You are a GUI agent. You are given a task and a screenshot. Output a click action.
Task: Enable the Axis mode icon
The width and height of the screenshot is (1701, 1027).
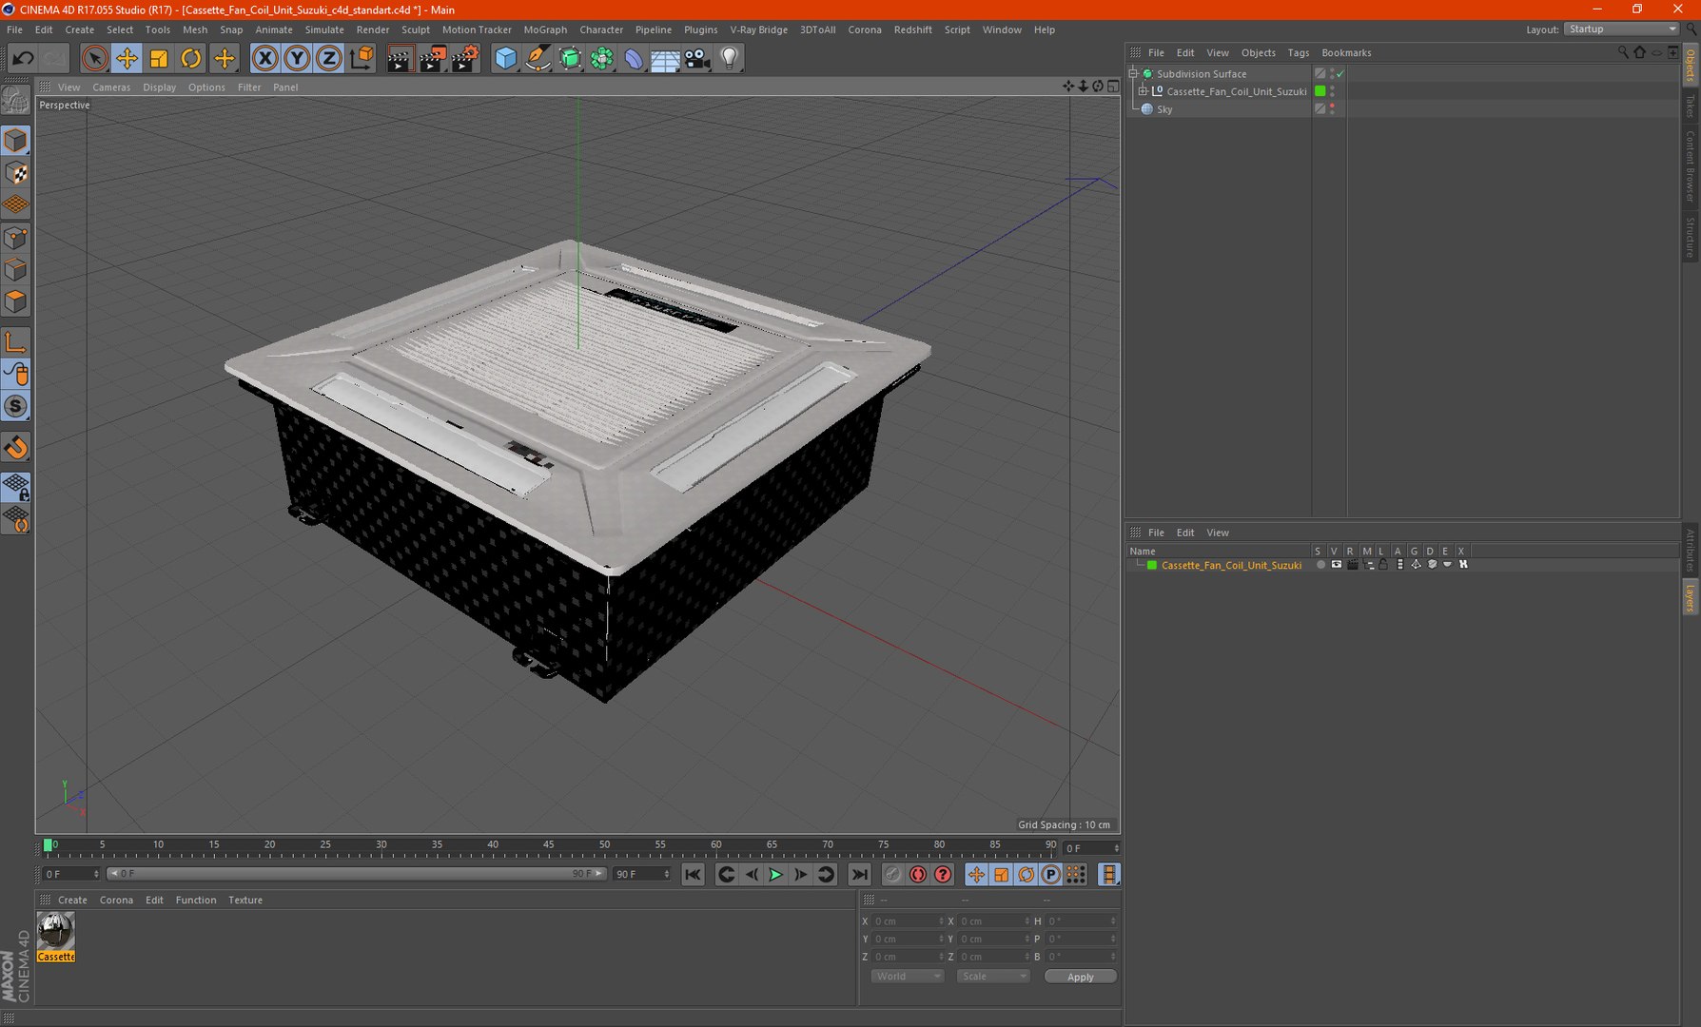pyautogui.click(x=16, y=342)
